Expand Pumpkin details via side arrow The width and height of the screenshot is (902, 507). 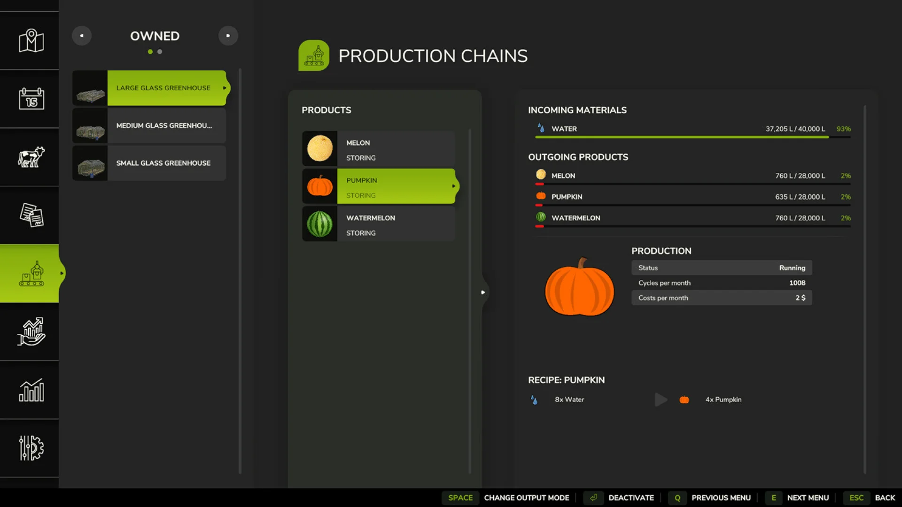(x=455, y=186)
